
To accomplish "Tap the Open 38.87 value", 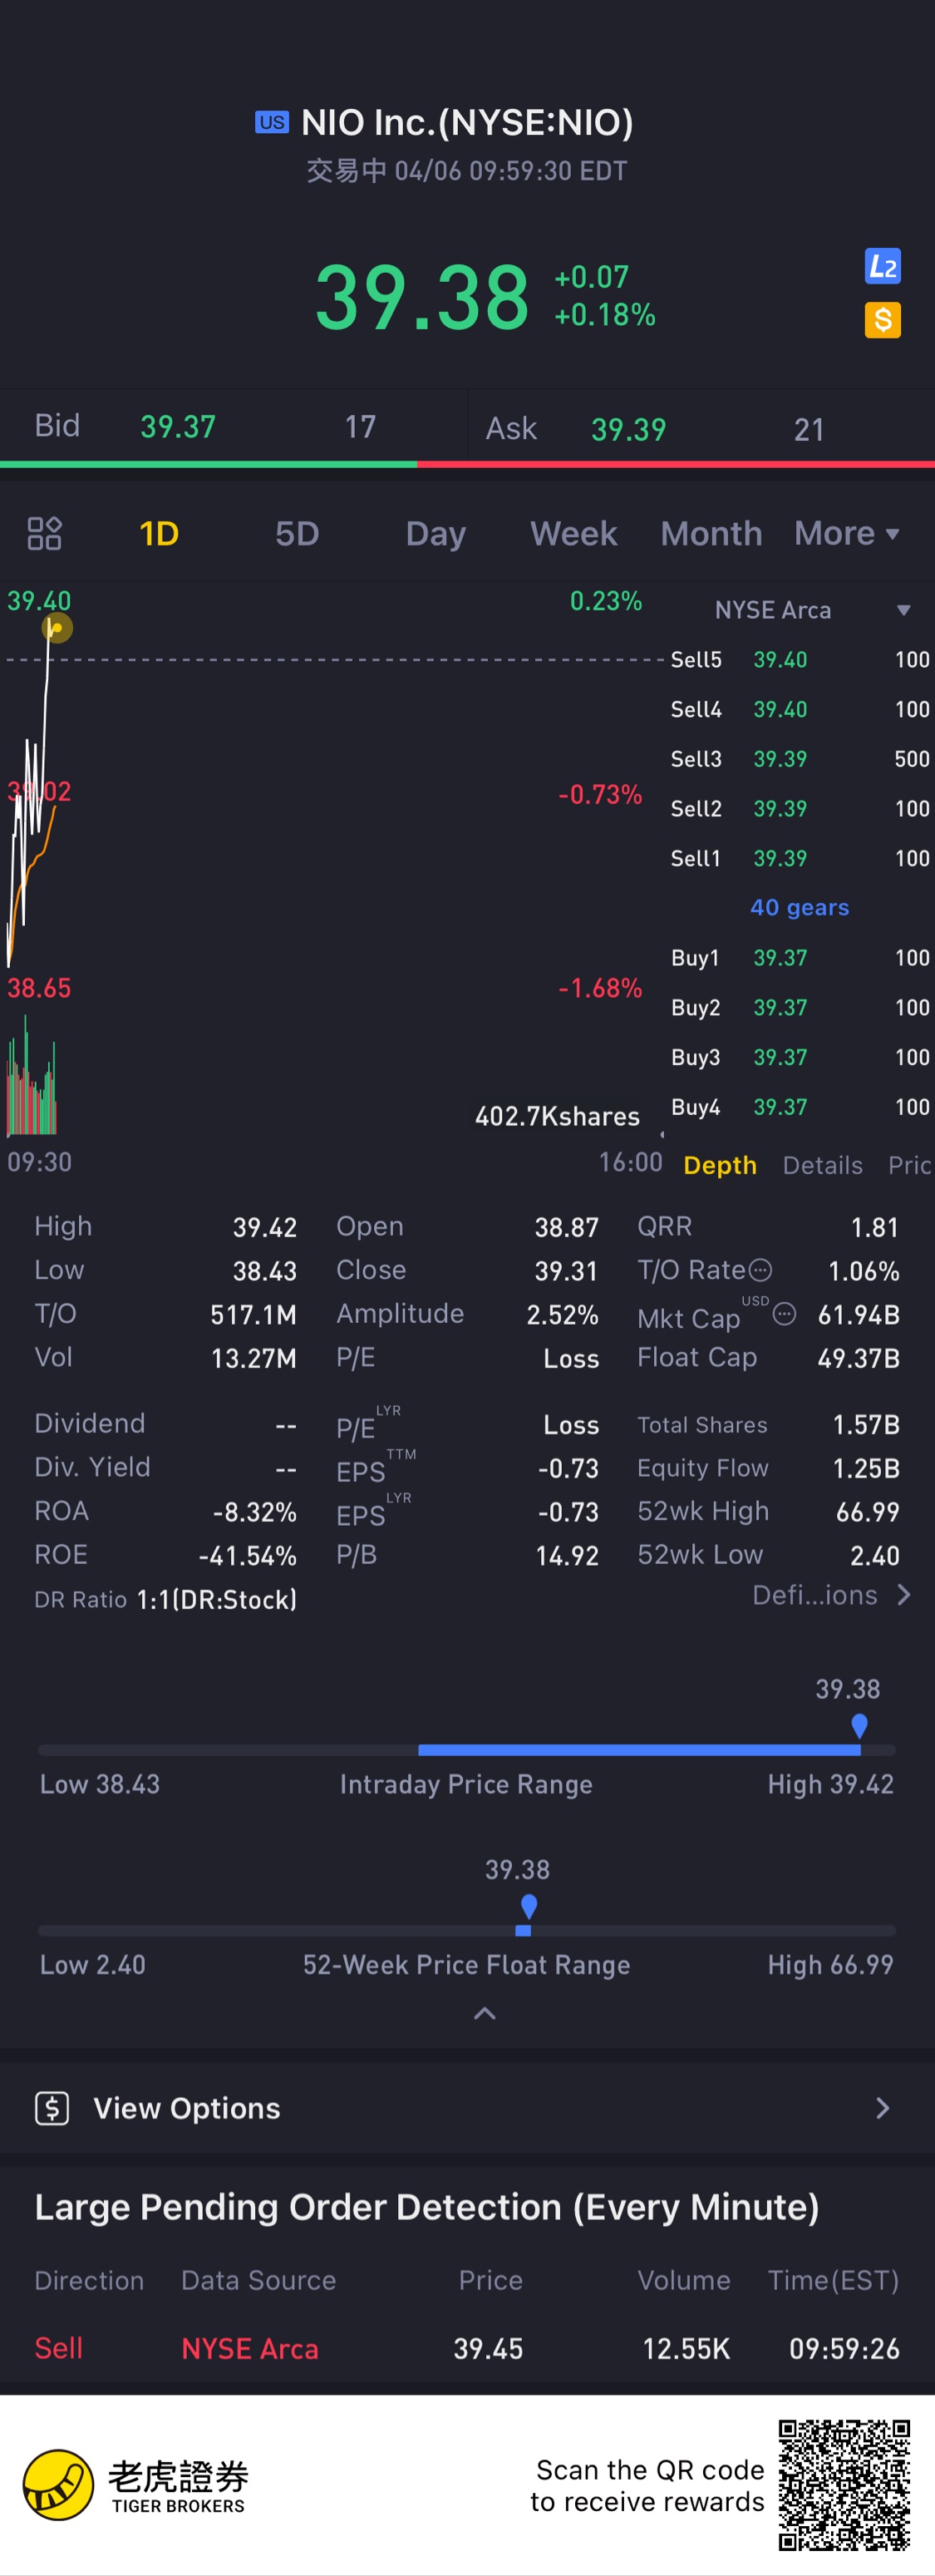I will pos(566,1227).
